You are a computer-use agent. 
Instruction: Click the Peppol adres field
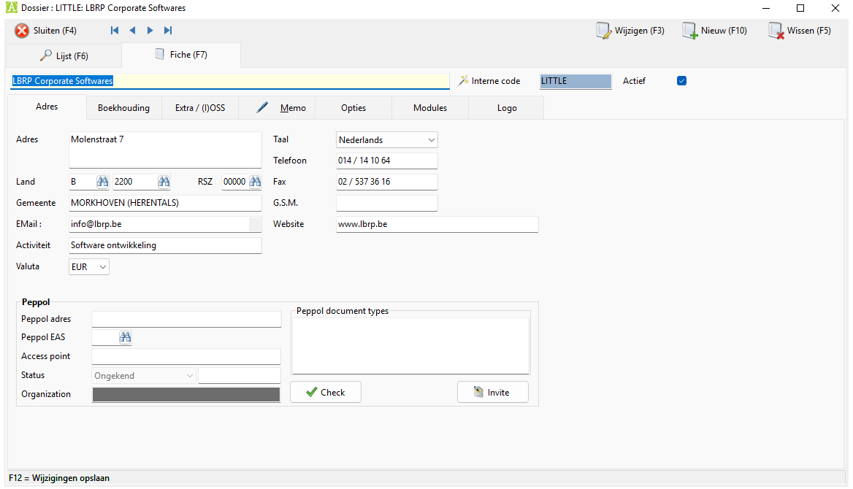pyautogui.click(x=187, y=319)
